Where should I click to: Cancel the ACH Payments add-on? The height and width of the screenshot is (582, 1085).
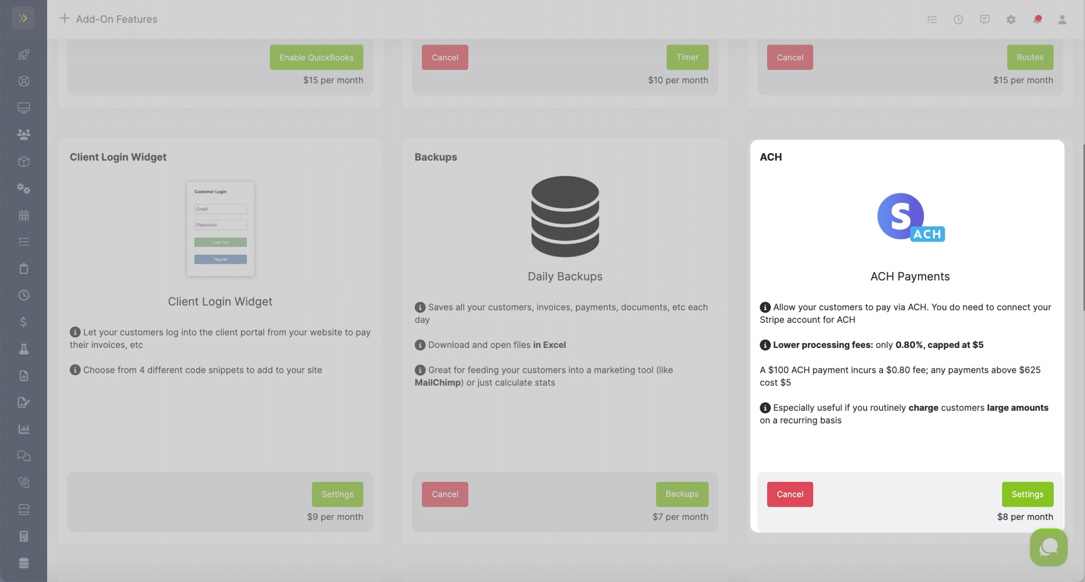tap(790, 494)
